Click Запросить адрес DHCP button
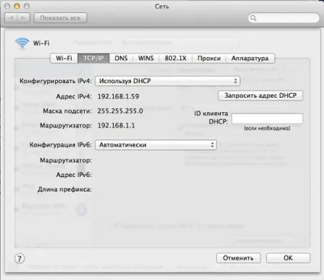 (261, 95)
